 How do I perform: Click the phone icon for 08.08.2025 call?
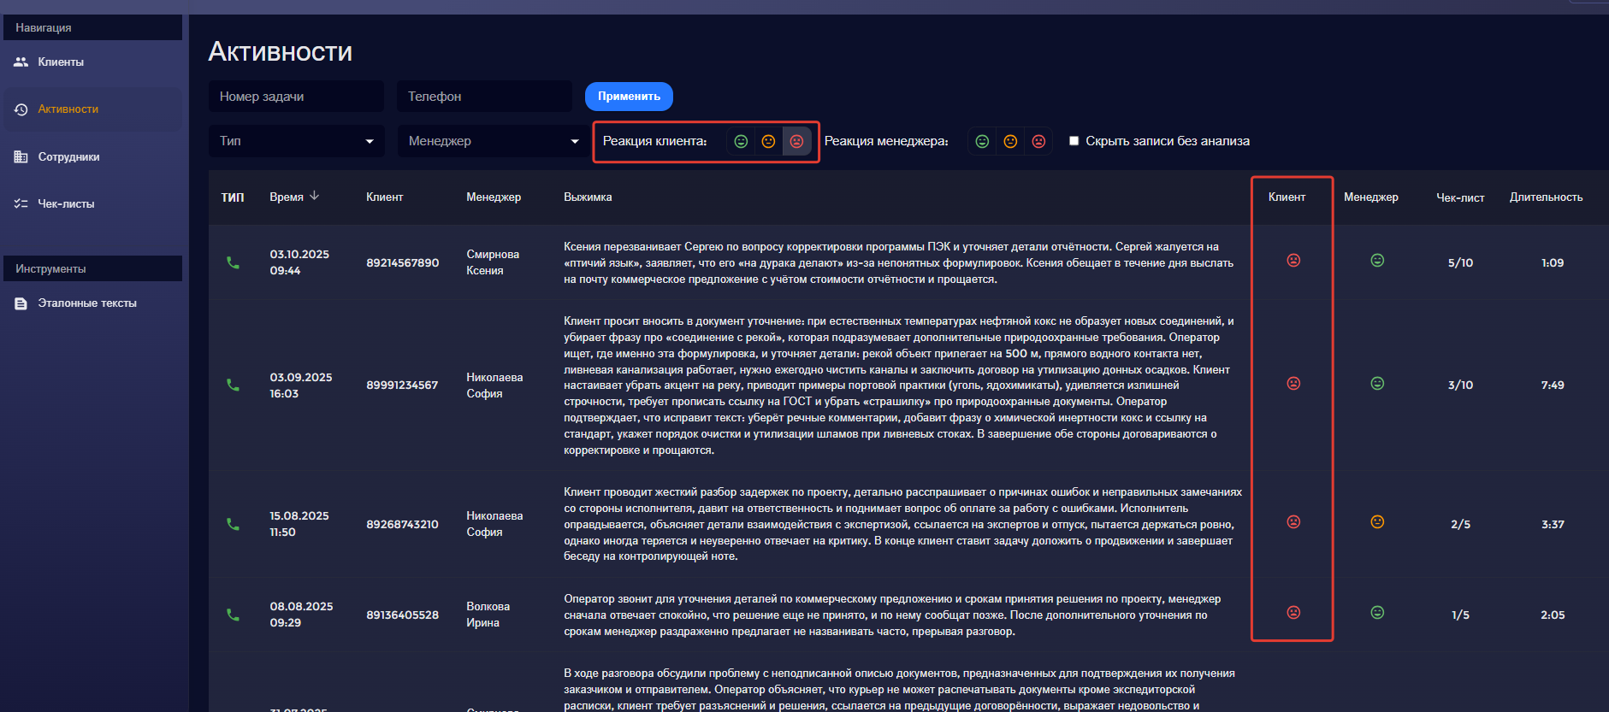pyautogui.click(x=233, y=615)
